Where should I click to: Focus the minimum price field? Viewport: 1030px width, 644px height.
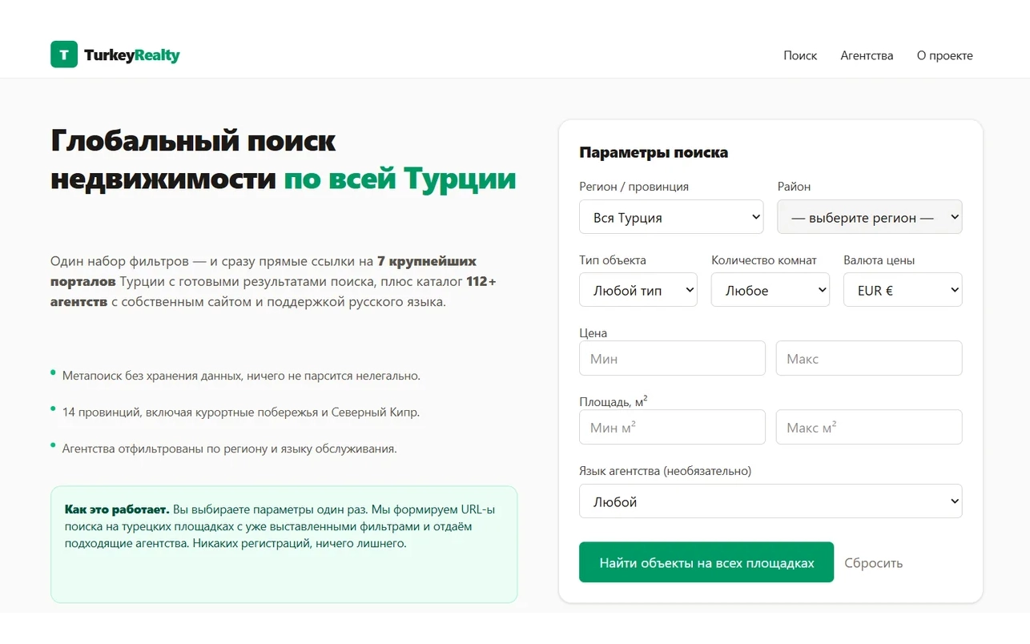pyautogui.click(x=672, y=358)
